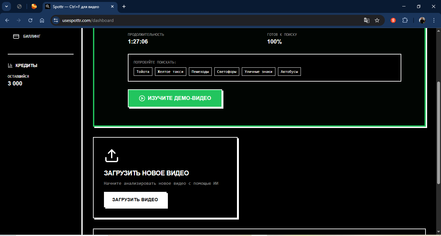
Task: Open the БИЛЛИНГ sidebar menu item
Action: [x=32, y=36]
